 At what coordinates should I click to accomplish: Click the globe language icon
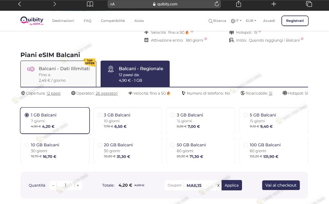233,21
